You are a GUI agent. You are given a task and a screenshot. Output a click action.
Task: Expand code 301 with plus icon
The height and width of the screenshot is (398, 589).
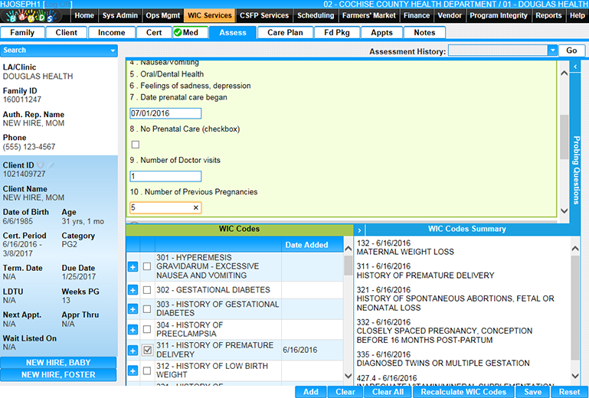click(x=133, y=266)
